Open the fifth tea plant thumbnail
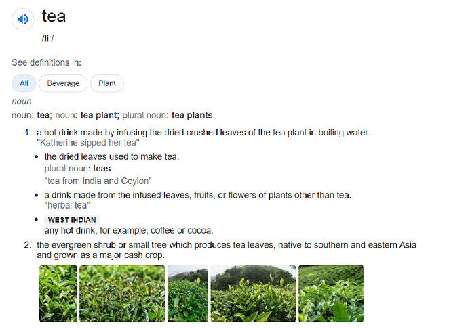This screenshot has height=329, width=468. tap(331, 293)
